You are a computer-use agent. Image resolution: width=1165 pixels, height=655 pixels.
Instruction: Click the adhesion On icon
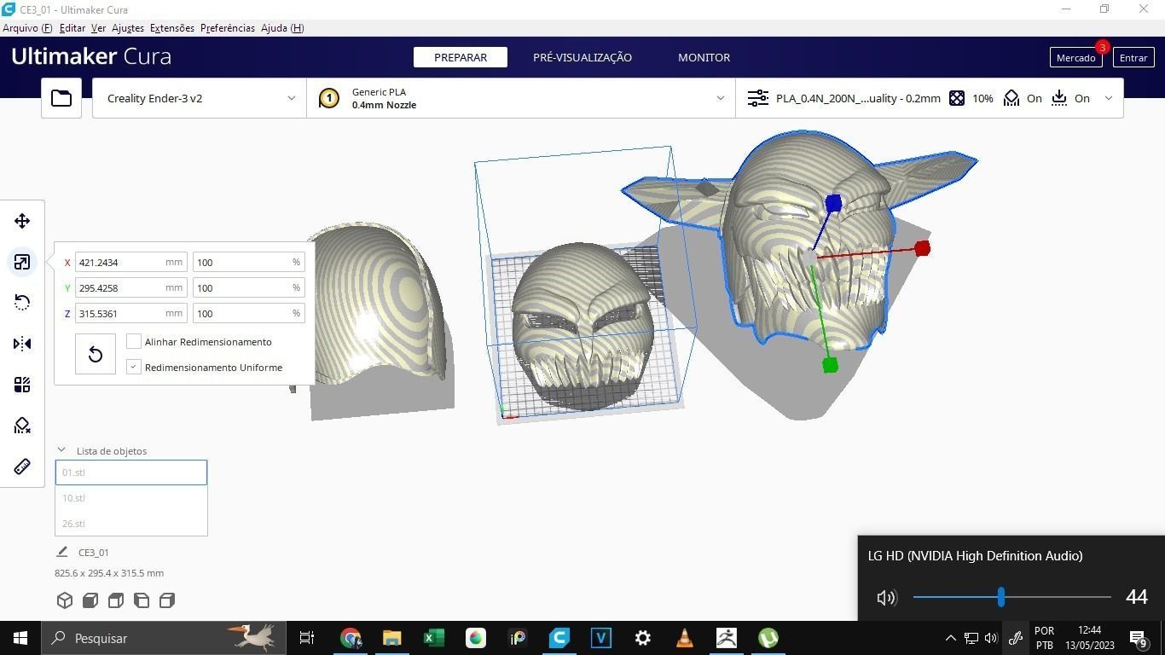[1059, 98]
